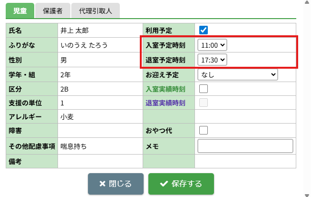Click the purple 退室実績時刻 label link
The image size is (311, 197).
(165, 103)
